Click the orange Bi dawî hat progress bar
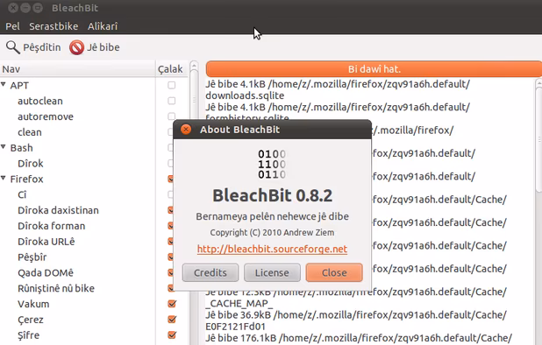Image resolution: width=542 pixels, height=345 pixels. pyautogui.click(x=374, y=69)
